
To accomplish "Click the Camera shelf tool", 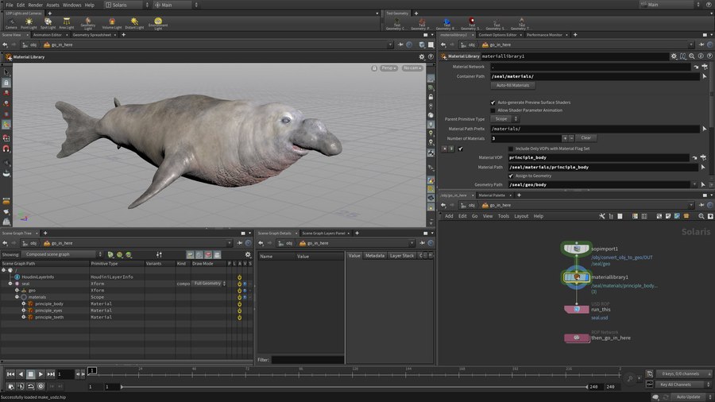I will pos(11,21).
